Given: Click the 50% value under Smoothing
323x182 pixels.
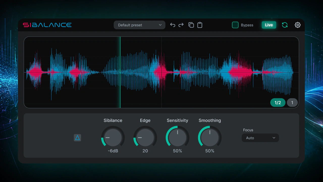Looking at the screenshot, I should pos(210,151).
